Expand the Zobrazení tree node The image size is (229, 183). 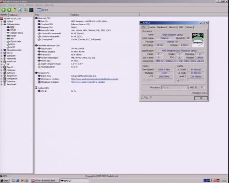click(1, 56)
